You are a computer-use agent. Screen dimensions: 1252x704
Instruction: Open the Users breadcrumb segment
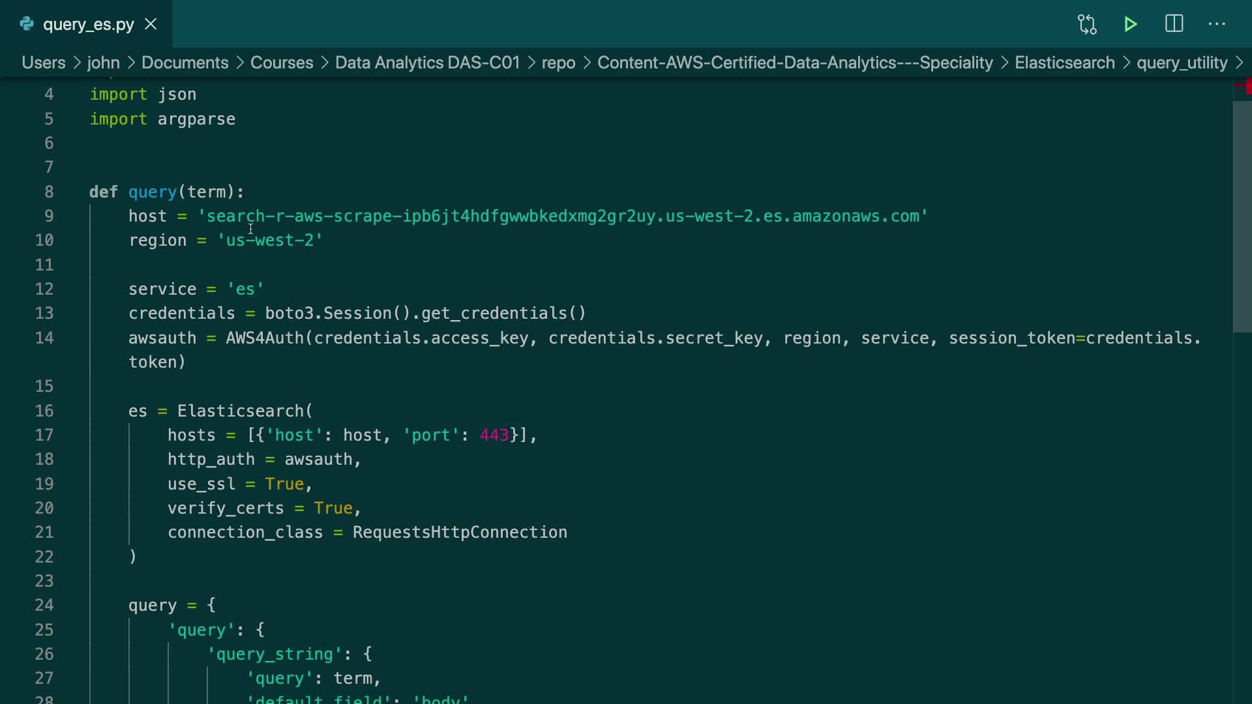tap(43, 63)
